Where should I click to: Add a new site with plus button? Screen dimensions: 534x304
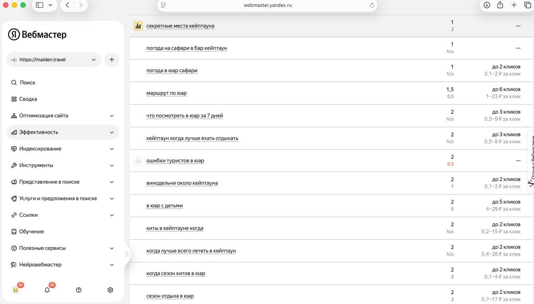pyautogui.click(x=111, y=59)
